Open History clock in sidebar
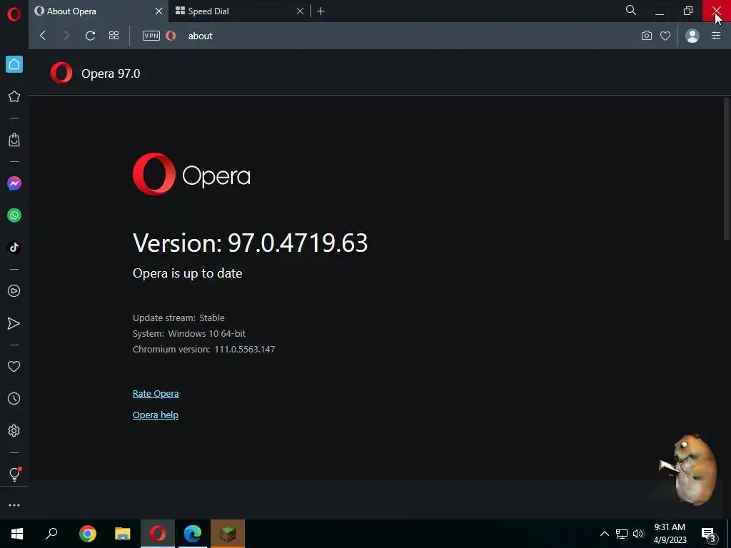The width and height of the screenshot is (731, 548). 14,399
